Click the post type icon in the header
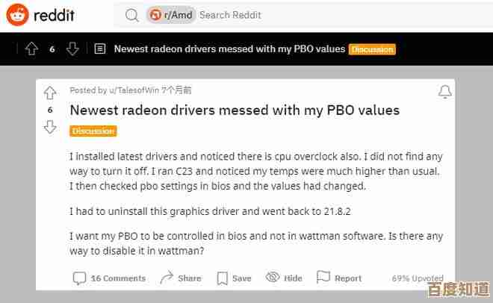Screen dimensions: 493x303 click(x=100, y=49)
